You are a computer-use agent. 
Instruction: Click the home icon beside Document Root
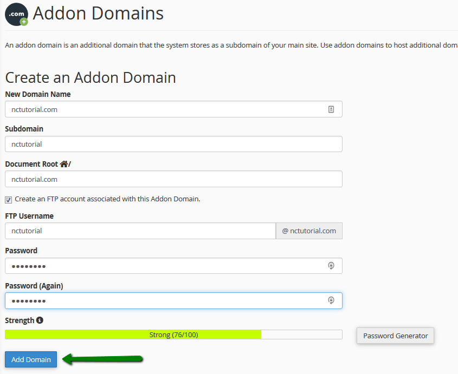[x=64, y=164]
